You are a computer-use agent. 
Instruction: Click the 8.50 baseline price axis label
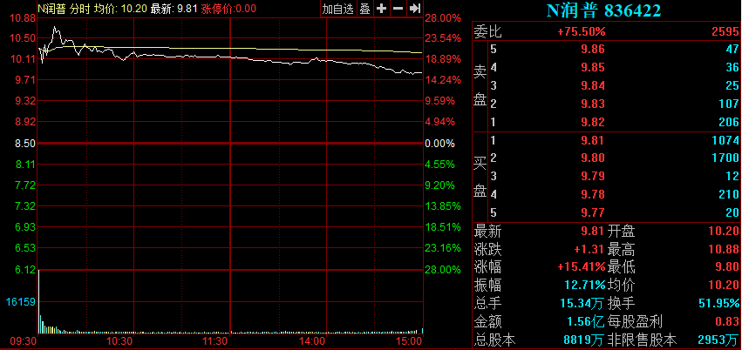click(x=25, y=143)
